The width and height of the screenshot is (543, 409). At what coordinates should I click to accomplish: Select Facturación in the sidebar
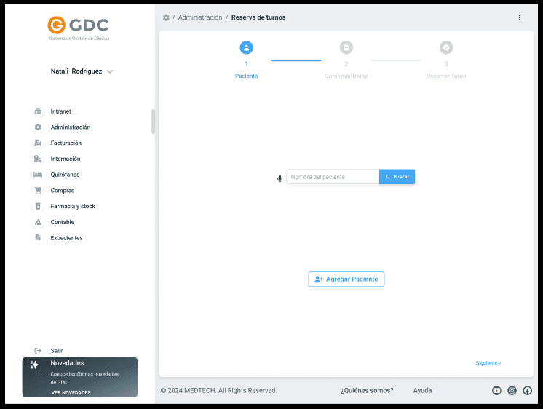(66, 143)
